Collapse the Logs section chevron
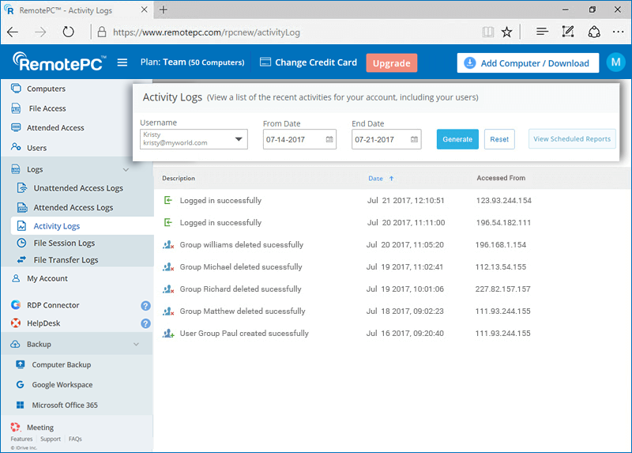This screenshot has height=453, width=632. [126, 169]
